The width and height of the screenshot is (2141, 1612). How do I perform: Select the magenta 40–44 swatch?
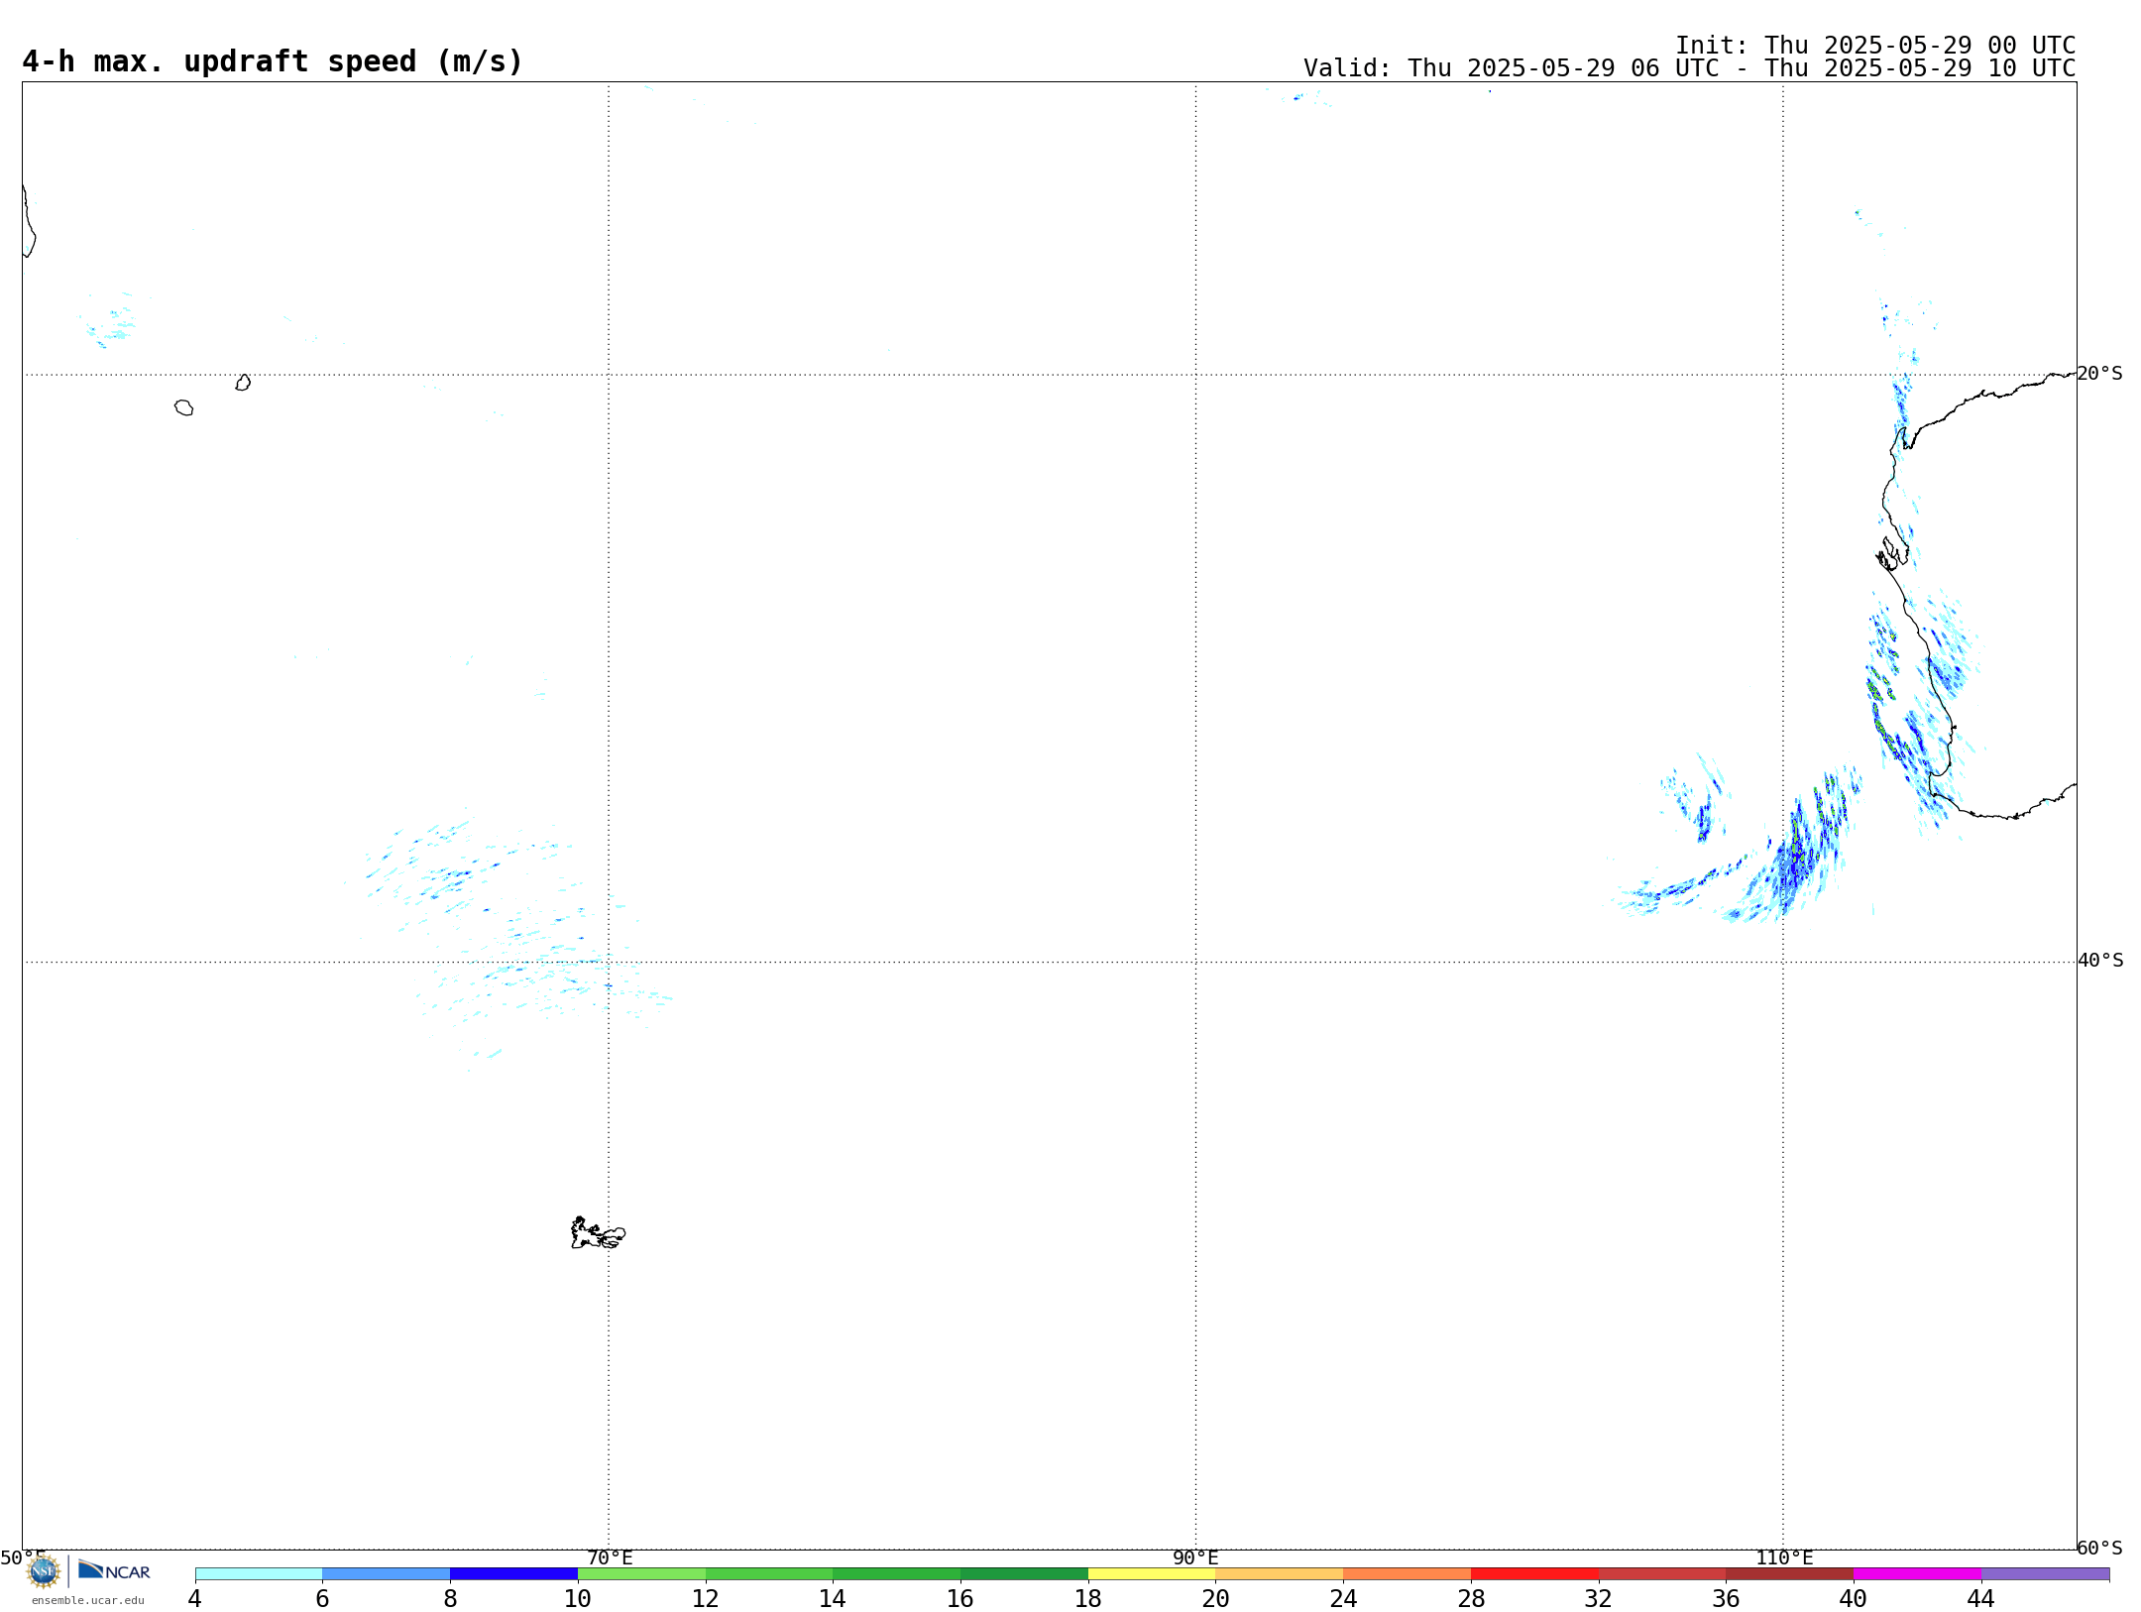click(x=1918, y=1574)
